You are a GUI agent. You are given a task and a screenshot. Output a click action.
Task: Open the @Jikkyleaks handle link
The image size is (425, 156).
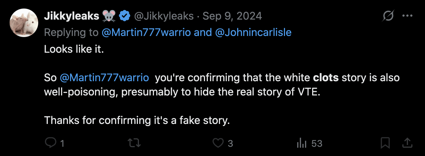coord(164,16)
